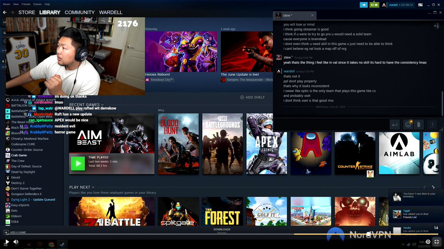
Task: Click the Destiny 2 icon in the game list
Action: [x=8, y=183]
